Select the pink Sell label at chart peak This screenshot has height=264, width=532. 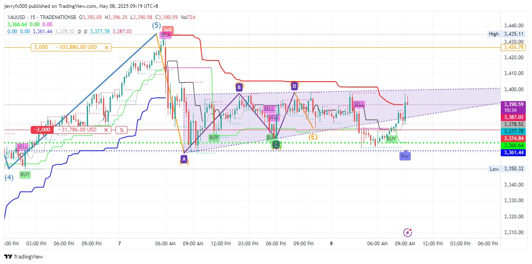(167, 29)
